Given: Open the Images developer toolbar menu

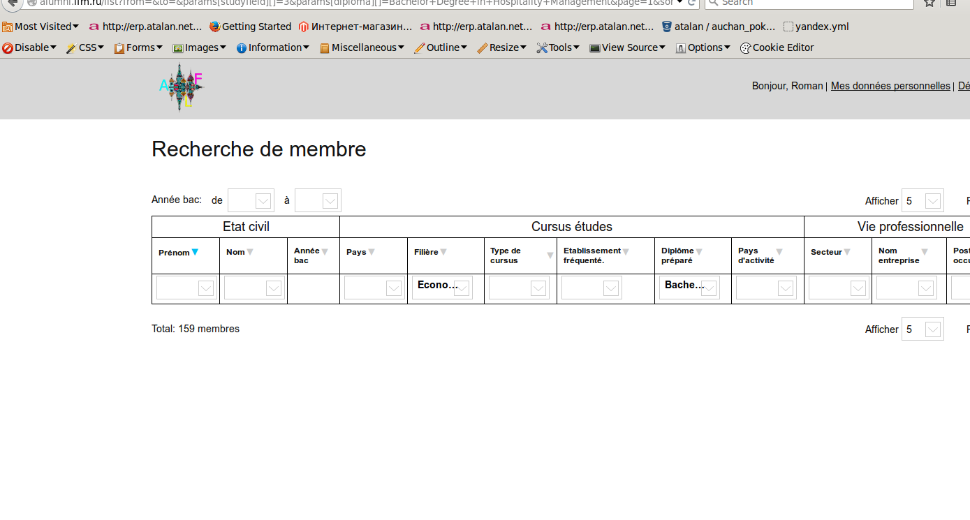Looking at the screenshot, I should pyautogui.click(x=200, y=47).
